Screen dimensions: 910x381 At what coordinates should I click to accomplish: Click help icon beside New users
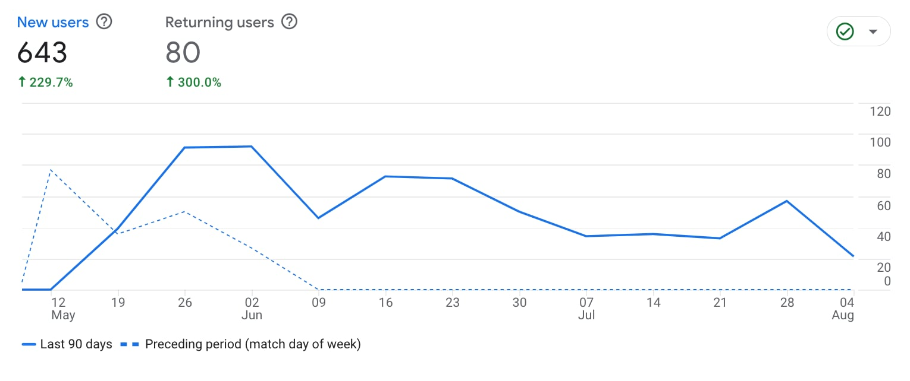click(x=104, y=23)
